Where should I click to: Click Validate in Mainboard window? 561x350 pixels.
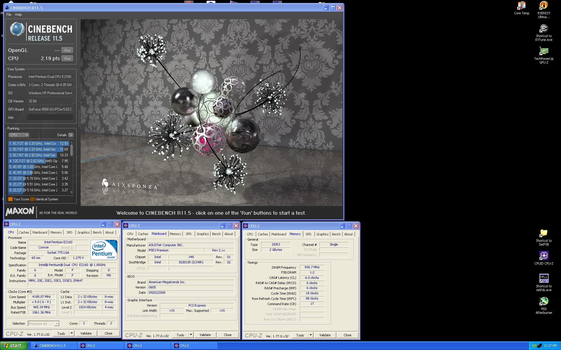tap(205, 335)
